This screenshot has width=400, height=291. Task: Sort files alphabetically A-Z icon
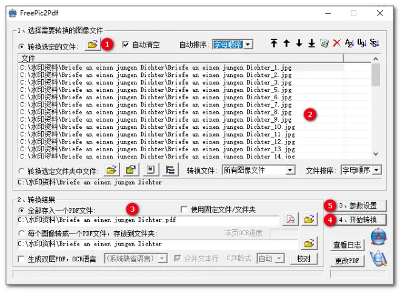[349, 43]
